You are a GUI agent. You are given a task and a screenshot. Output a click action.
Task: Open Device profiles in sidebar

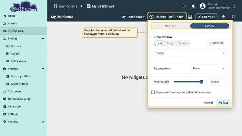[x=24, y=76]
